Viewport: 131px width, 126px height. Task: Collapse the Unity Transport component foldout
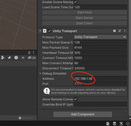click(x=40, y=31)
